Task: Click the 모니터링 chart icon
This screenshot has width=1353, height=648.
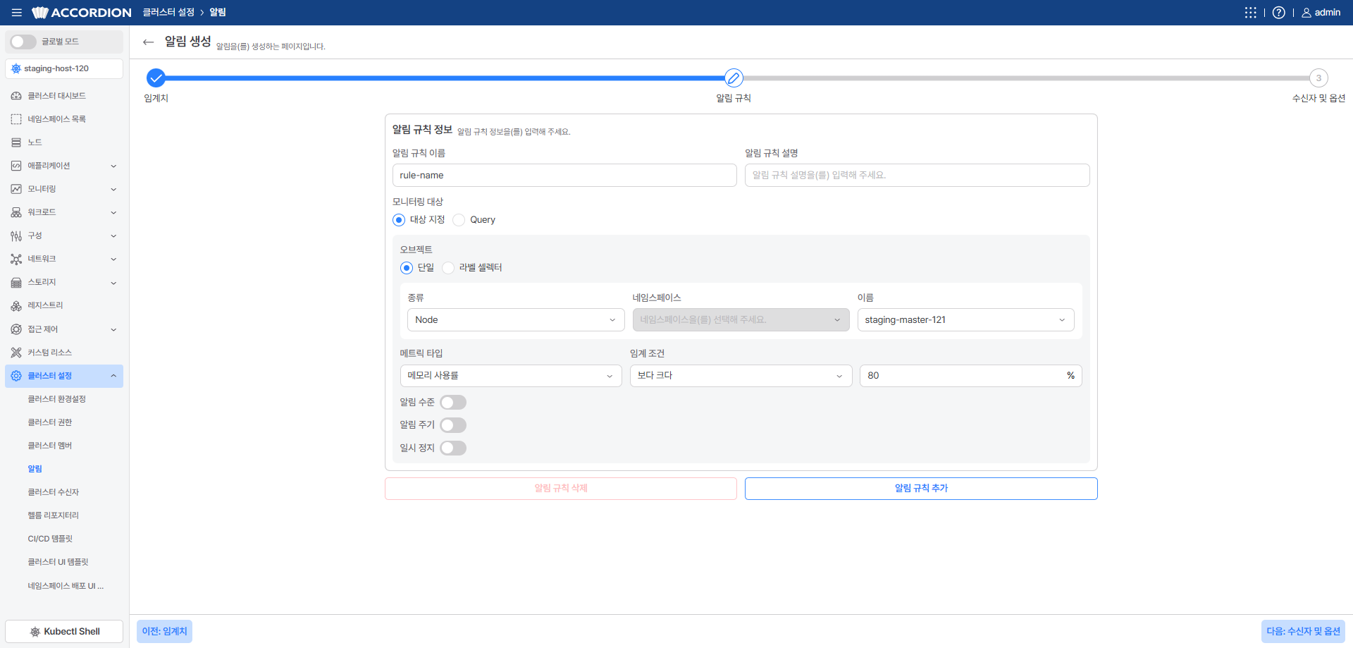Action: coord(16,189)
